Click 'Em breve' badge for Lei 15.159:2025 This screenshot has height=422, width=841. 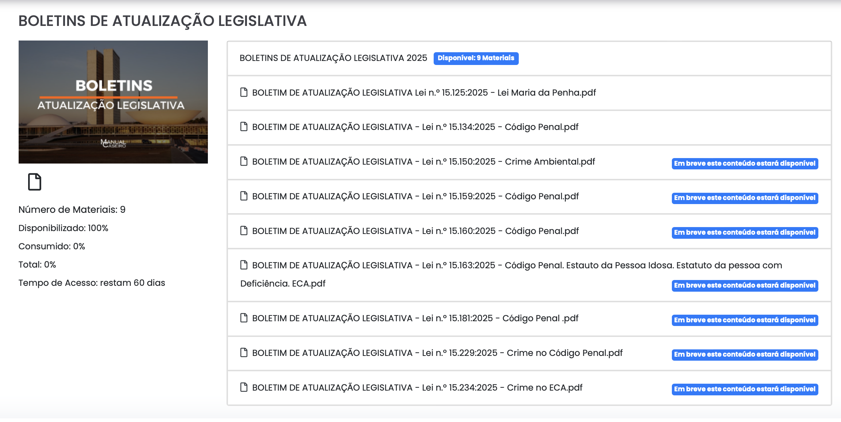(x=745, y=198)
